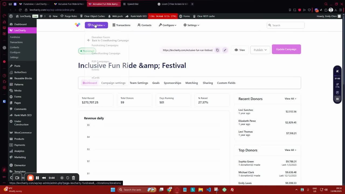The image size is (345, 194).
Task: Click the Update Campaign button
Action: tap(286, 49)
